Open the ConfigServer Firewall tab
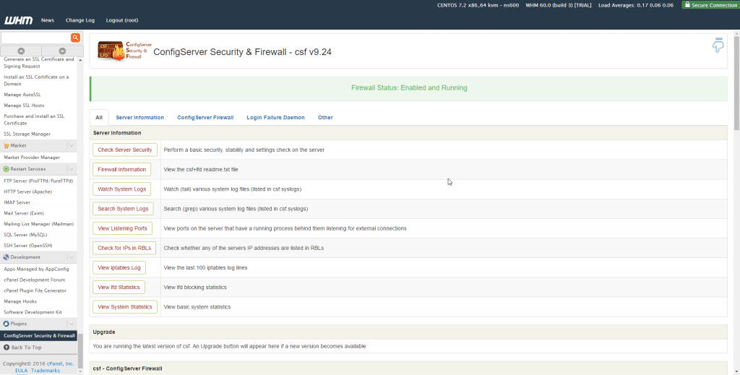 click(205, 118)
